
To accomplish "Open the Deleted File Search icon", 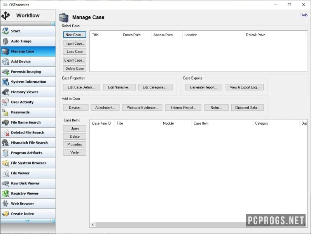I will [6, 133].
